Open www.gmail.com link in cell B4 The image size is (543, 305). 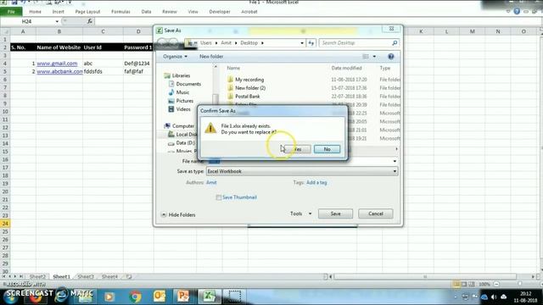(x=57, y=64)
